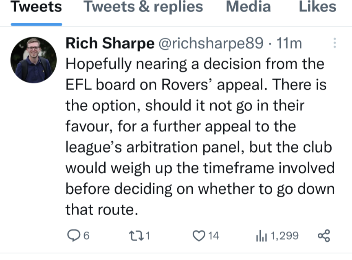The height and width of the screenshot is (260, 352).
Task: Open the Media tab
Action: pyautogui.click(x=248, y=7)
